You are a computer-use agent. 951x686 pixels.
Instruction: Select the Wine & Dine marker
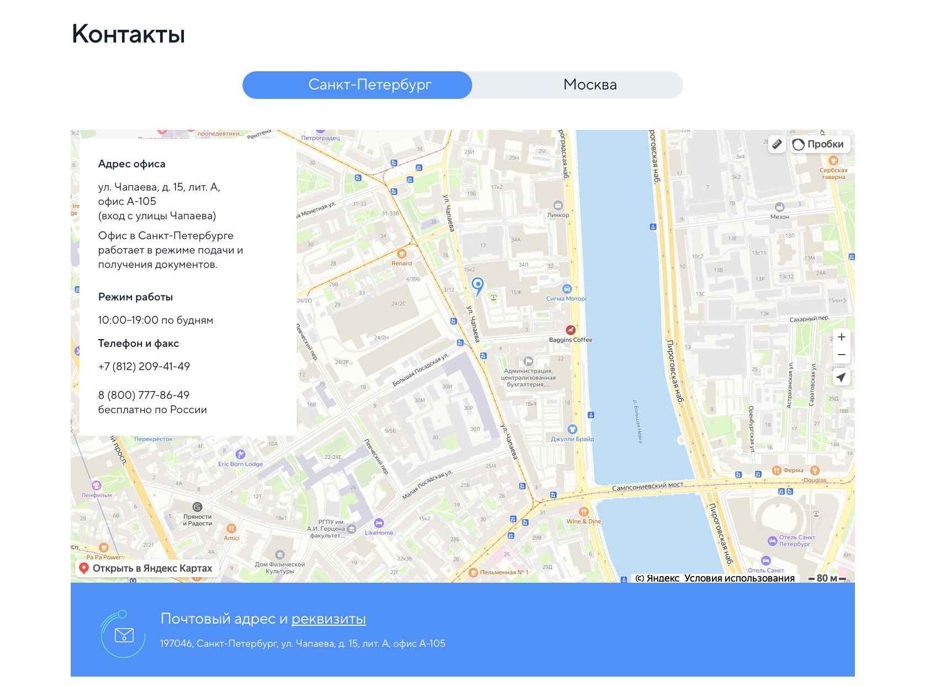pos(584,512)
